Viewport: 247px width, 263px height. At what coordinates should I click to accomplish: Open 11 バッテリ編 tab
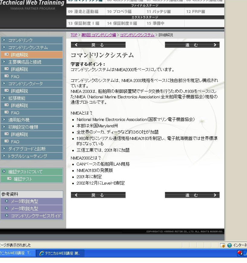tap(164, 11)
